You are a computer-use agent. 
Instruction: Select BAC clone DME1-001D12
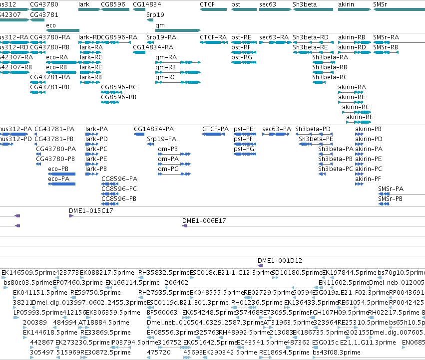(341, 266)
